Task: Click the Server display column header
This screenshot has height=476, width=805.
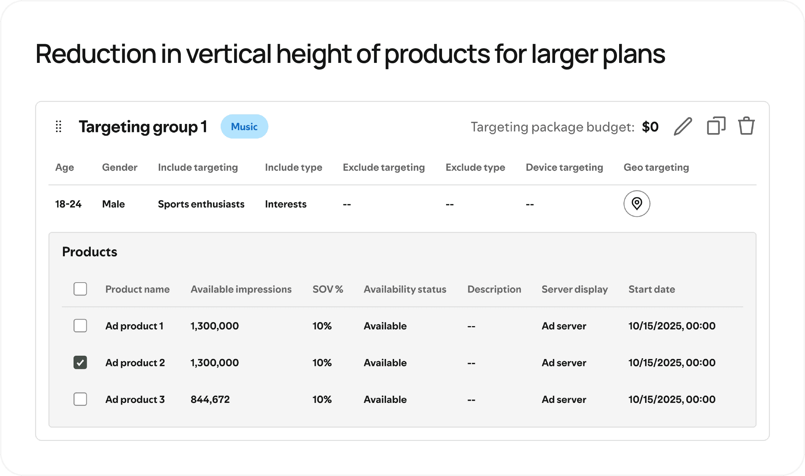Action: (574, 289)
